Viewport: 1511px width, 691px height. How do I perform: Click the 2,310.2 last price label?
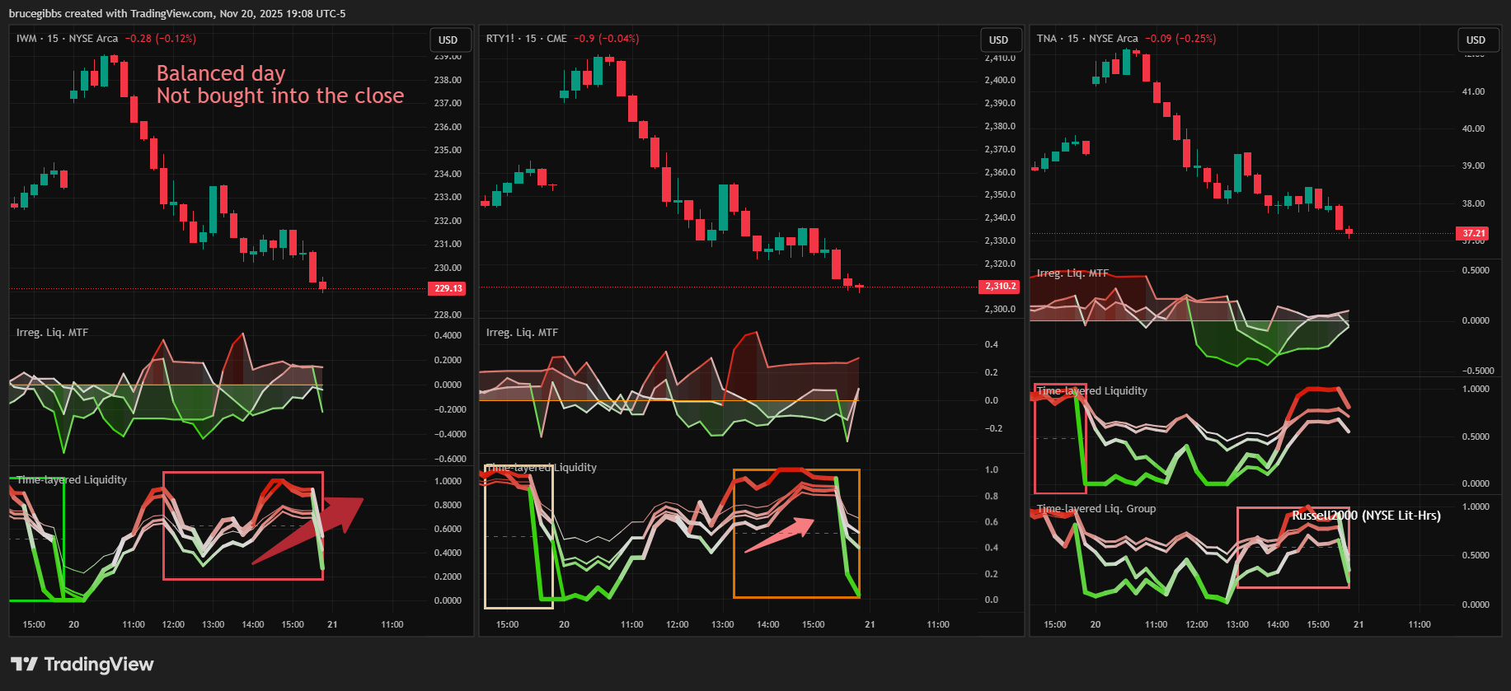click(999, 286)
